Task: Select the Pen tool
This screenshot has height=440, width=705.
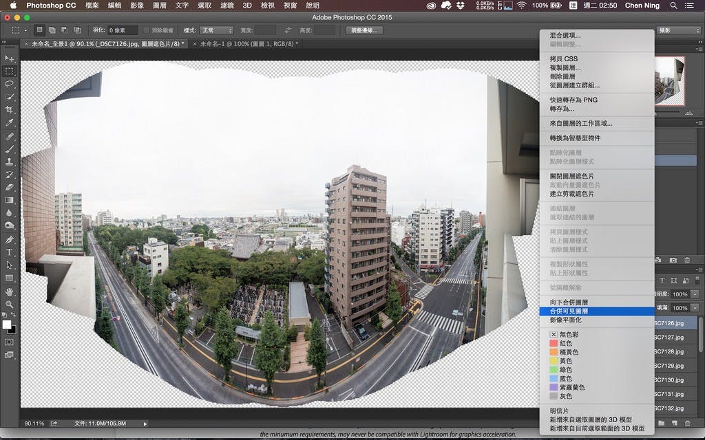Action: point(10,240)
